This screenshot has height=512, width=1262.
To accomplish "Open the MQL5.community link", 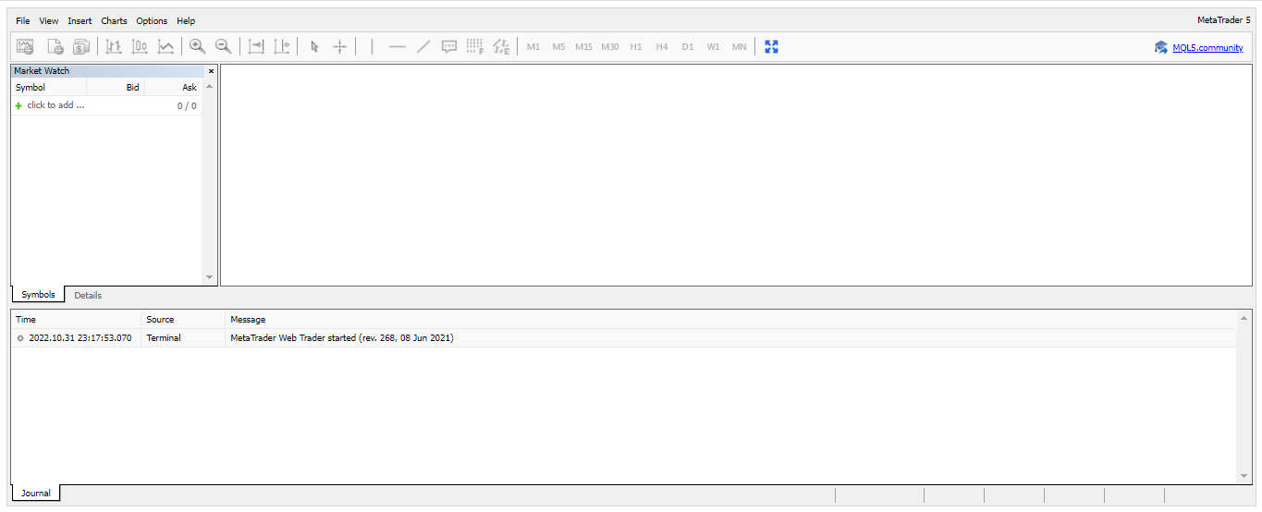I will pos(1207,47).
